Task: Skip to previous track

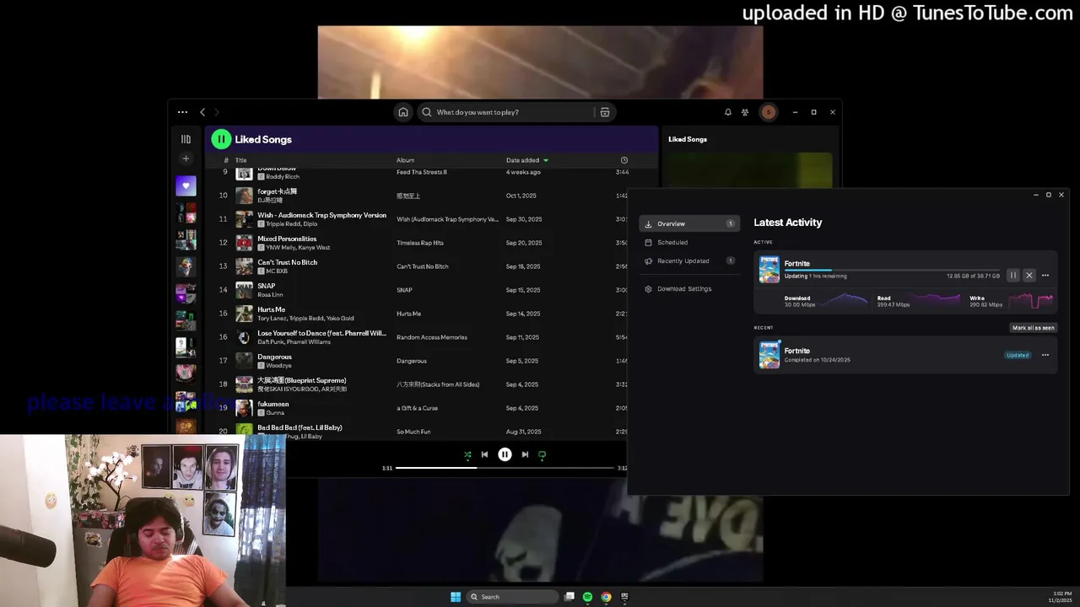Action: pos(484,454)
